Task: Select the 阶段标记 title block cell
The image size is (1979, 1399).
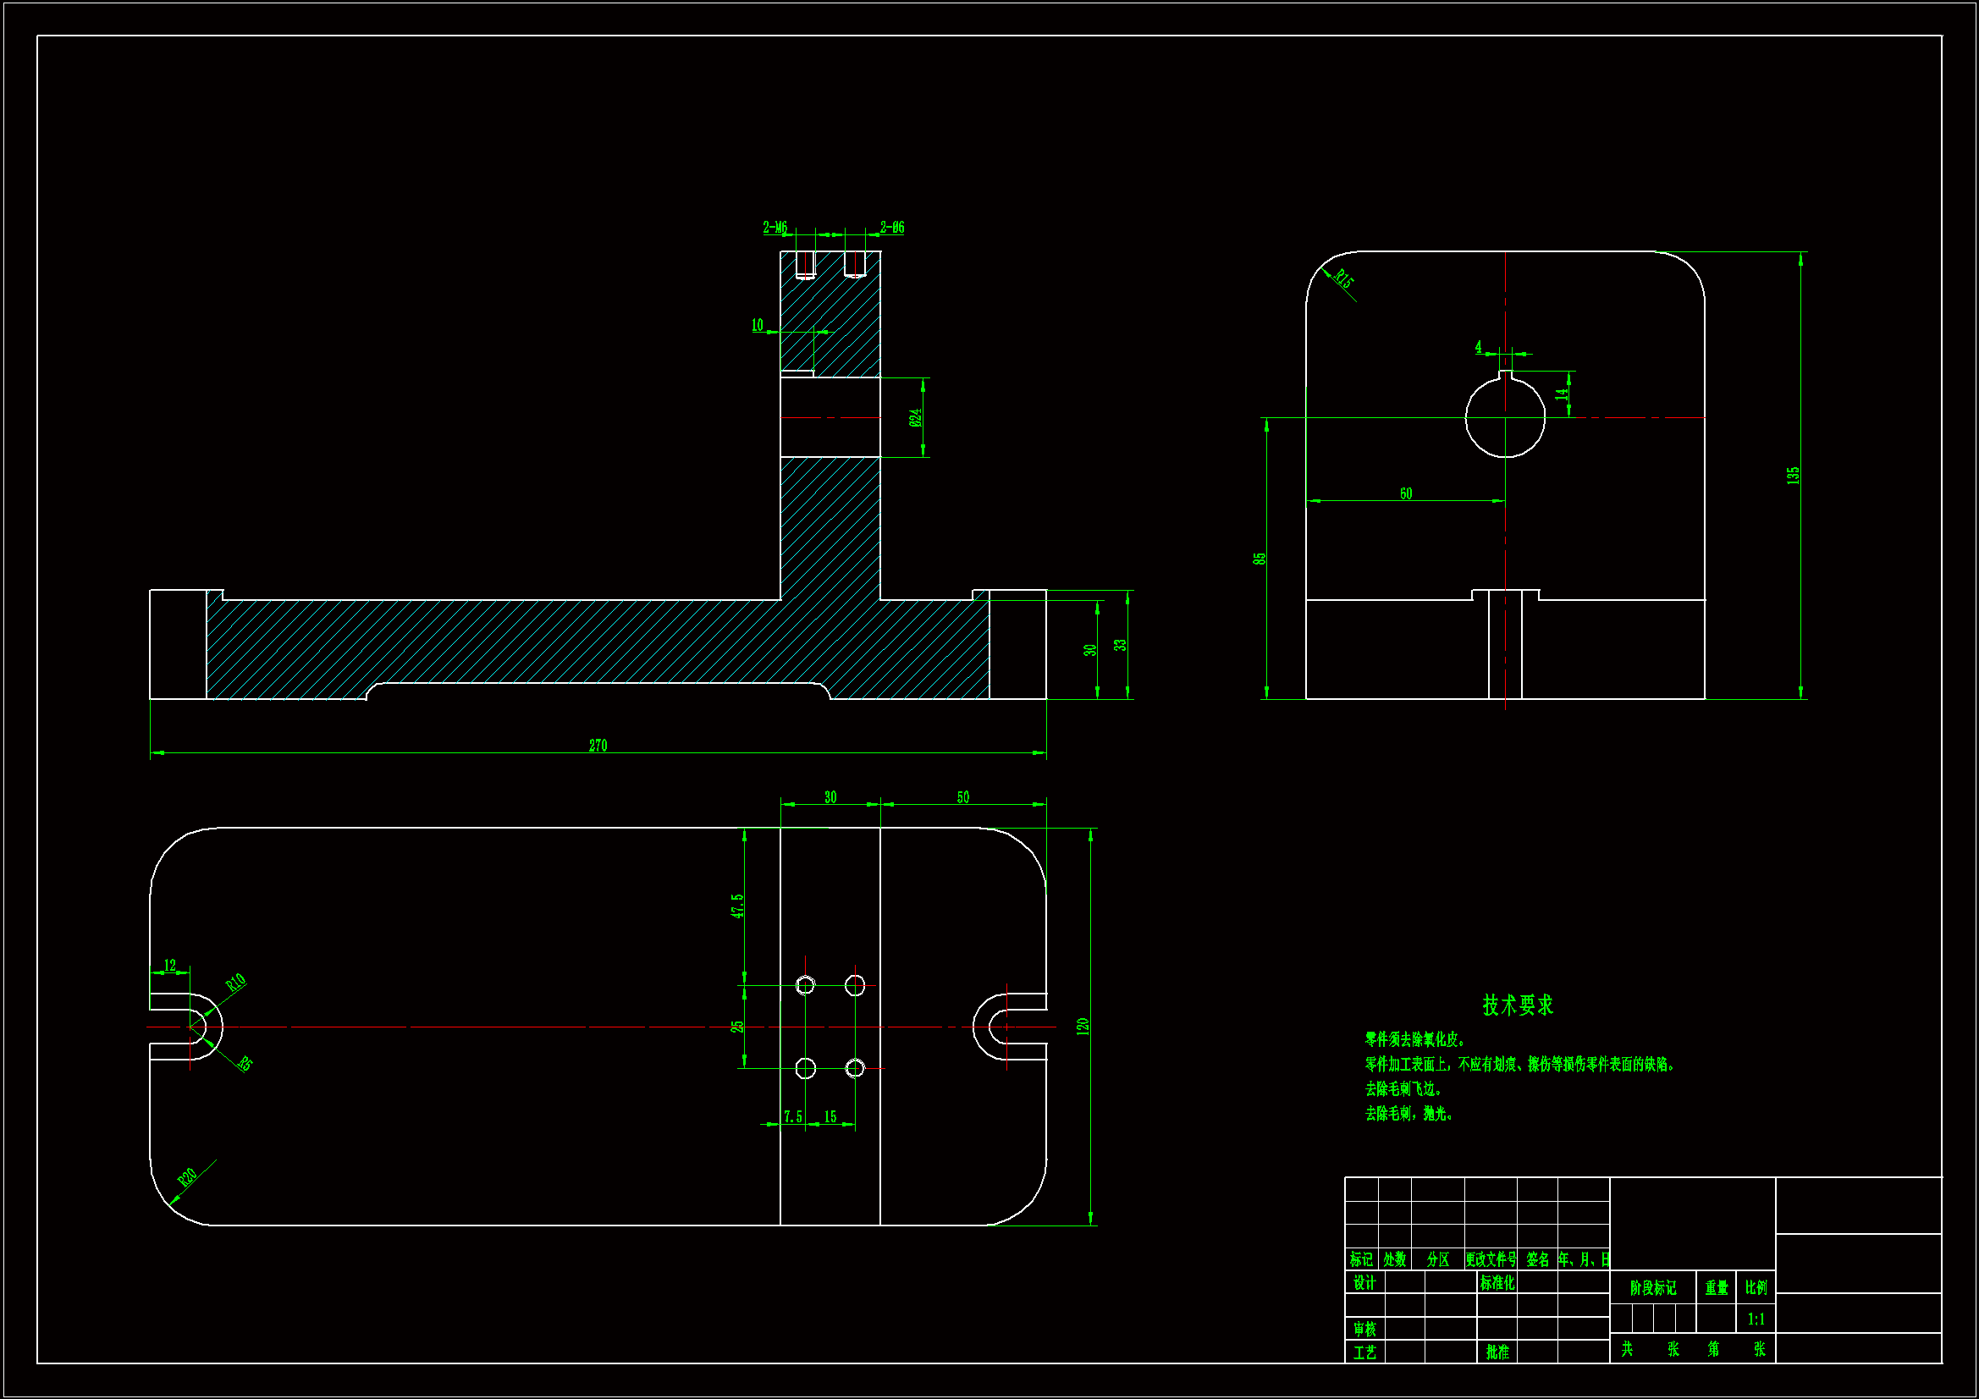Action: (1652, 1288)
